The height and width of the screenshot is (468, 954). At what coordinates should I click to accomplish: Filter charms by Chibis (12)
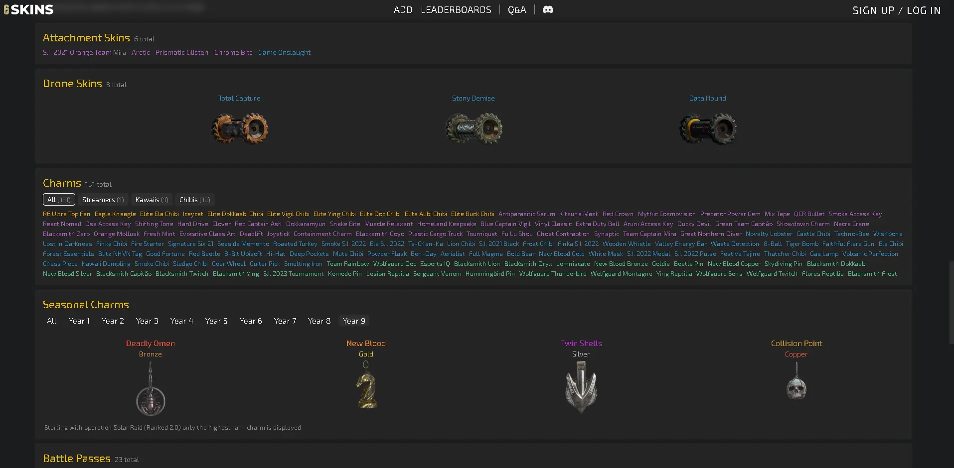pyautogui.click(x=194, y=200)
